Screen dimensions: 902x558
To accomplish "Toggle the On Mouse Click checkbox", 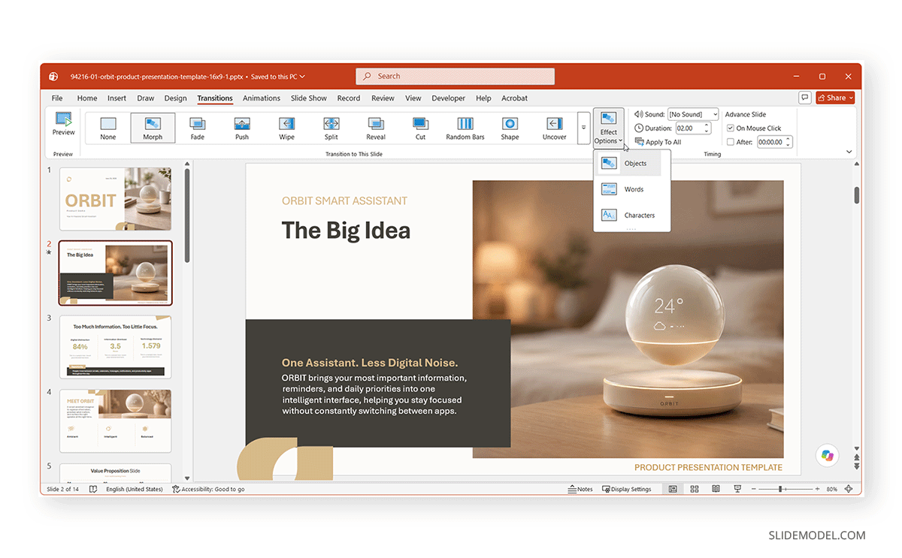I will tap(730, 128).
